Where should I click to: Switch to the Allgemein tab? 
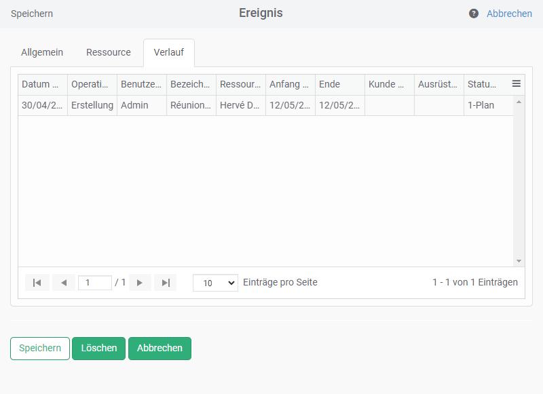[x=42, y=53]
